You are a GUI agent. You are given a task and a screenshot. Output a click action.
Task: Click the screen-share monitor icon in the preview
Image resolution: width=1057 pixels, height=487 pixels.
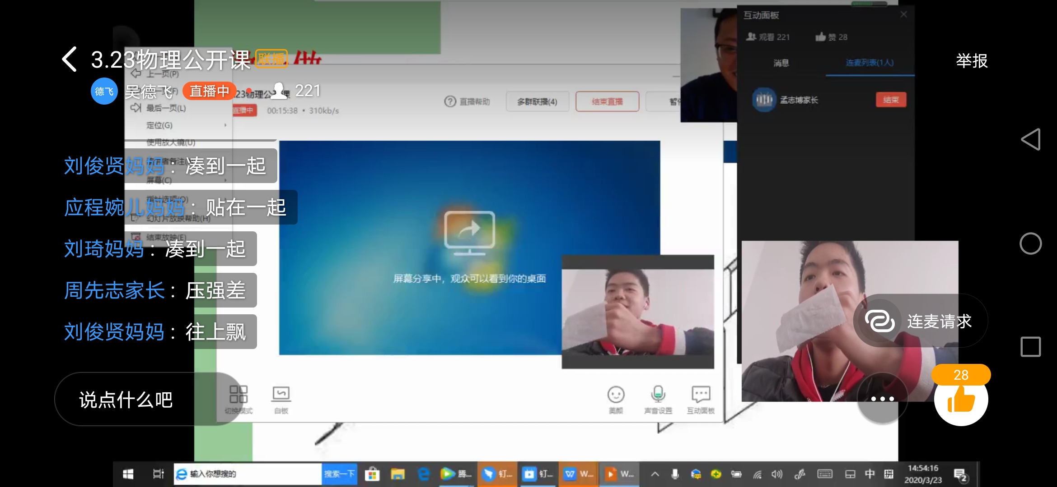[470, 233]
